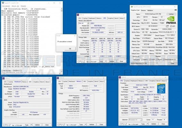This screenshot has width=182, height=128.
Task: Click Validate in the CPU-Z SPD window
Action: click(x=112, y=61)
